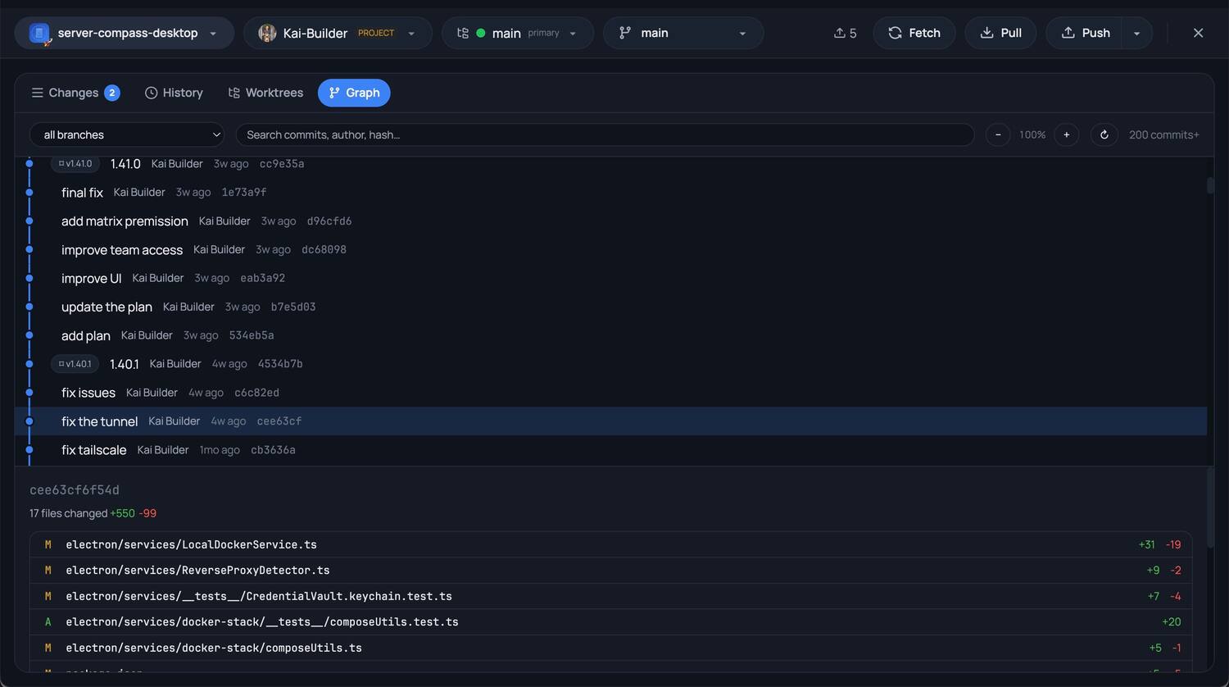The width and height of the screenshot is (1229, 687).
Task: Open the server-compass-desktop repository selector
Action: 124,33
